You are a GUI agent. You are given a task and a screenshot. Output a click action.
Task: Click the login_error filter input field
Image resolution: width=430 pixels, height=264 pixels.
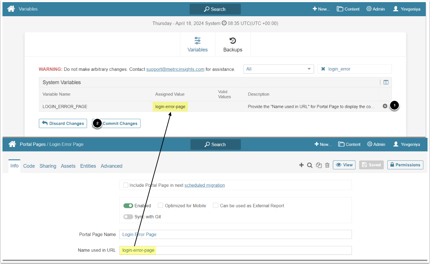[354, 69]
